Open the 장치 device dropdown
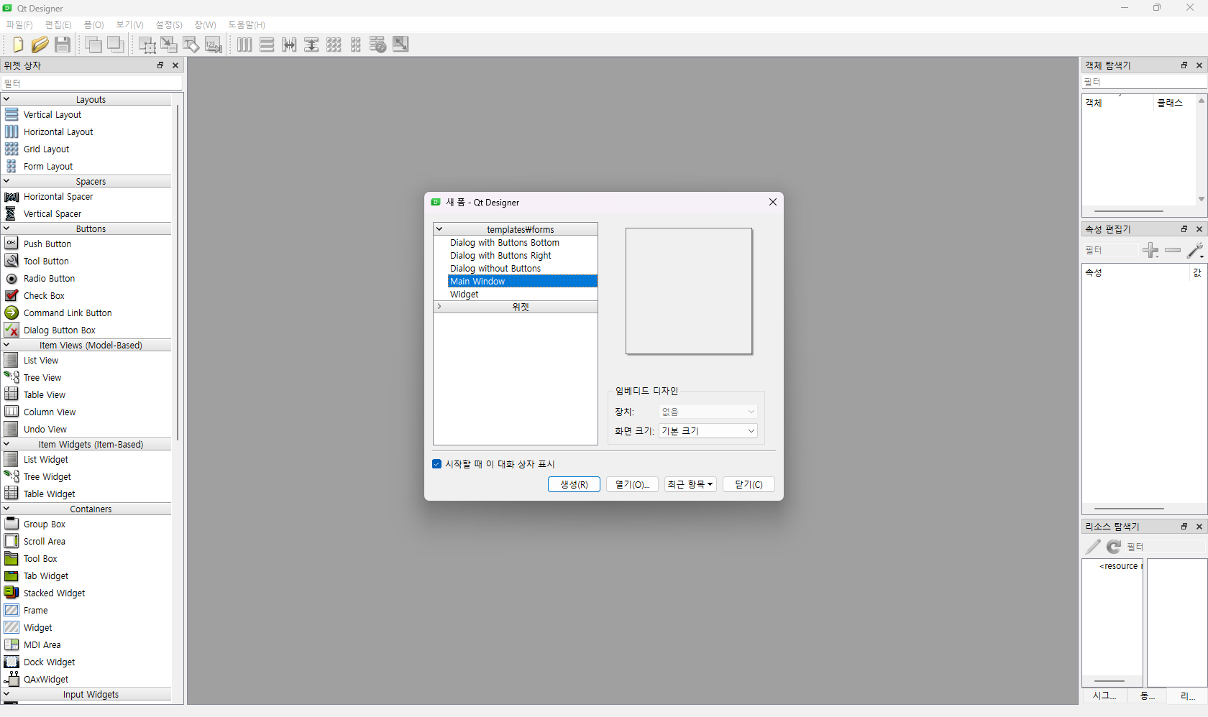This screenshot has width=1208, height=717. (x=708, y=412)
